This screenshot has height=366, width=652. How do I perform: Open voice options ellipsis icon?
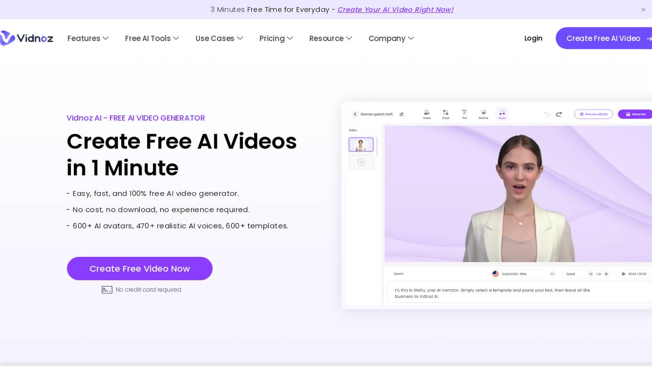click(x=552, y=274)
